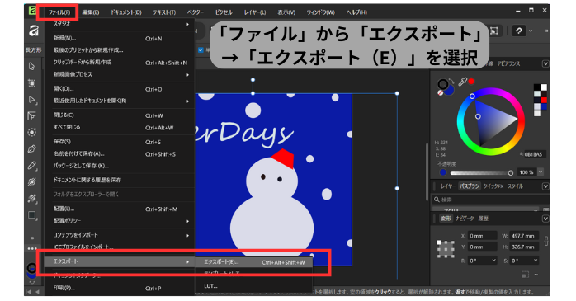Click the lock aspect ratio chain icon
This screenshot has height=301, width=576.
pyautogui.click(x=546, y=241)
